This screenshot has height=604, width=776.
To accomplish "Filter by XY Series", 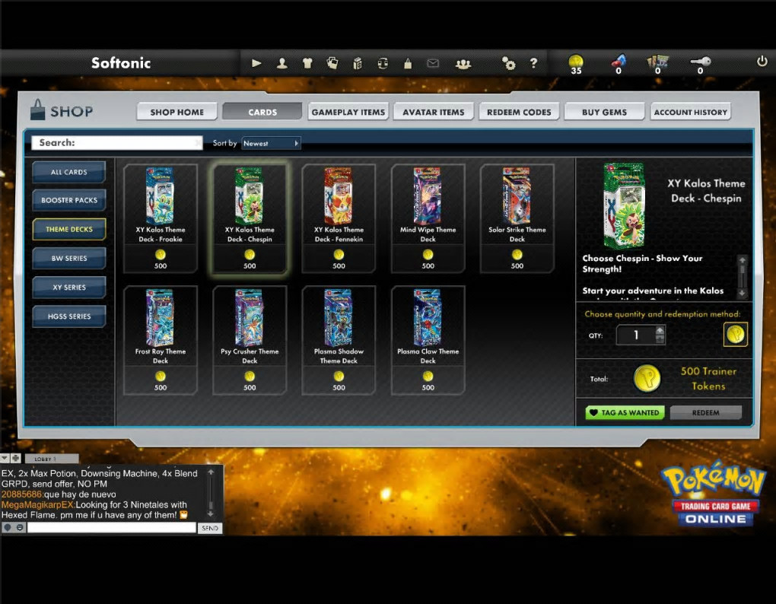I will [x=68, y=287].
